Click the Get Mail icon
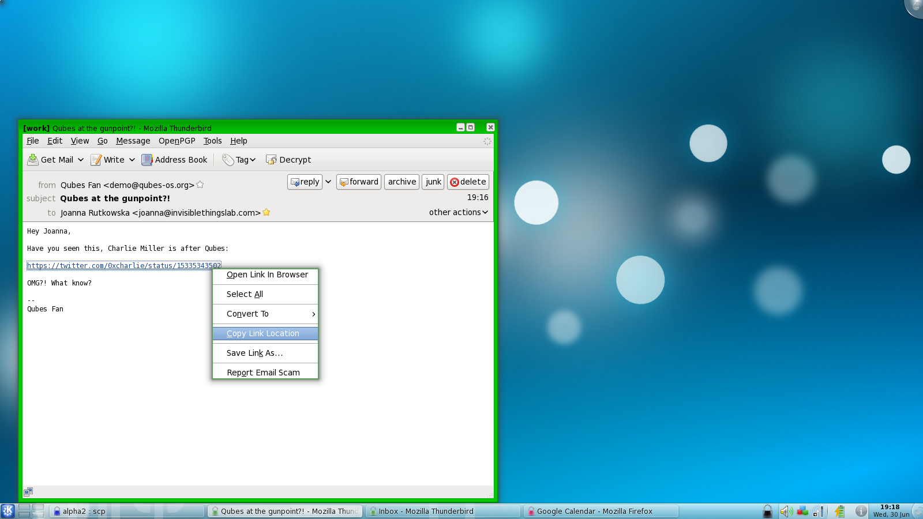This screenshot has width=923, height=519. tap(33, 160)
